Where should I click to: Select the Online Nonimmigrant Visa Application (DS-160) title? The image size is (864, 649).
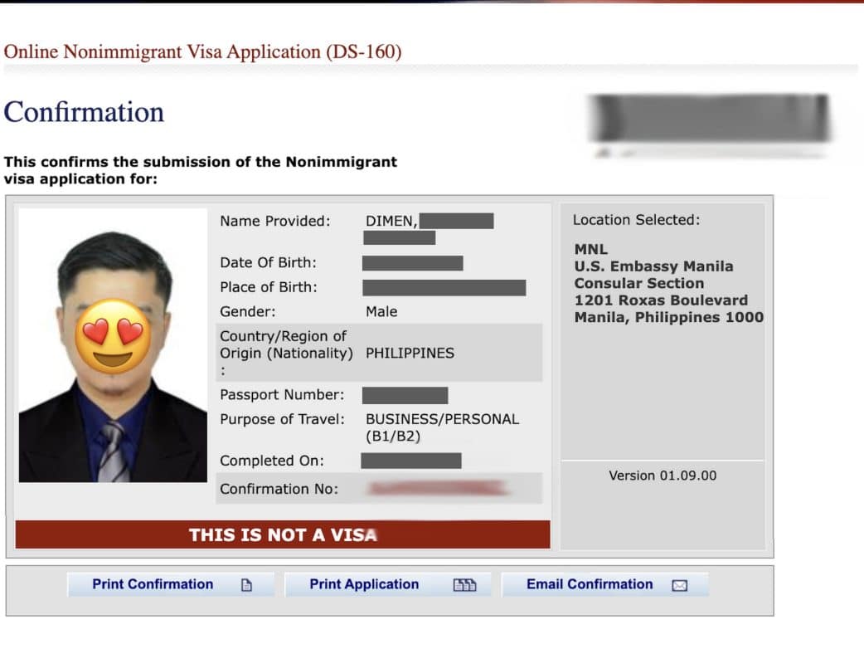pos(202,51)
